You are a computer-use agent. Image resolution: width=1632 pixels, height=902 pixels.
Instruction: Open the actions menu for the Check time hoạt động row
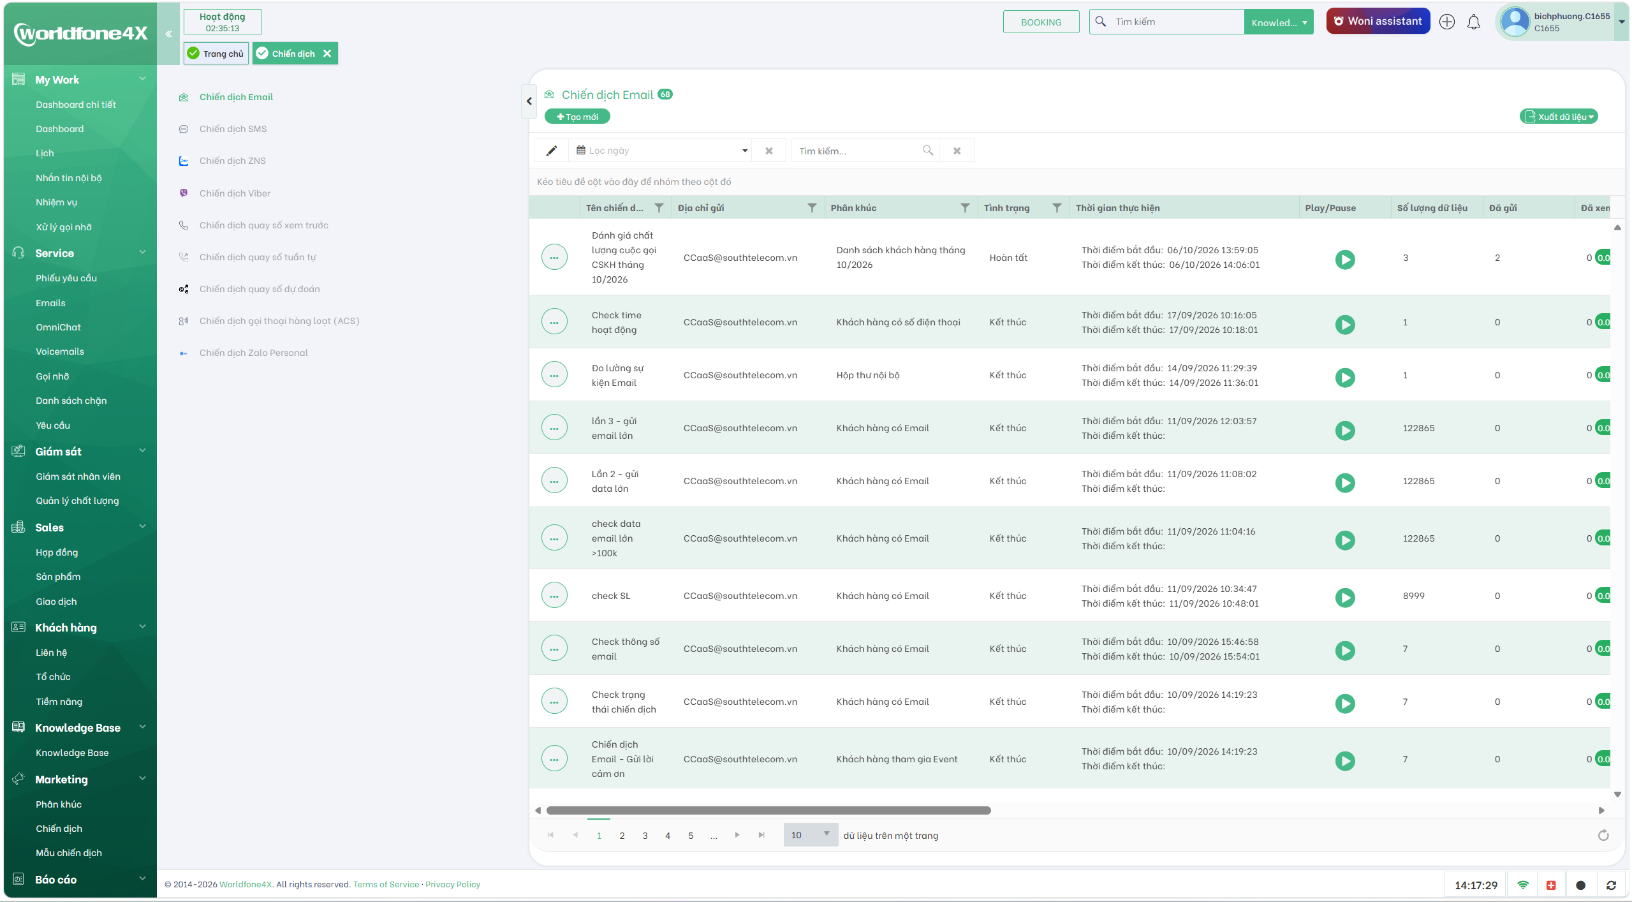(554, 322)
